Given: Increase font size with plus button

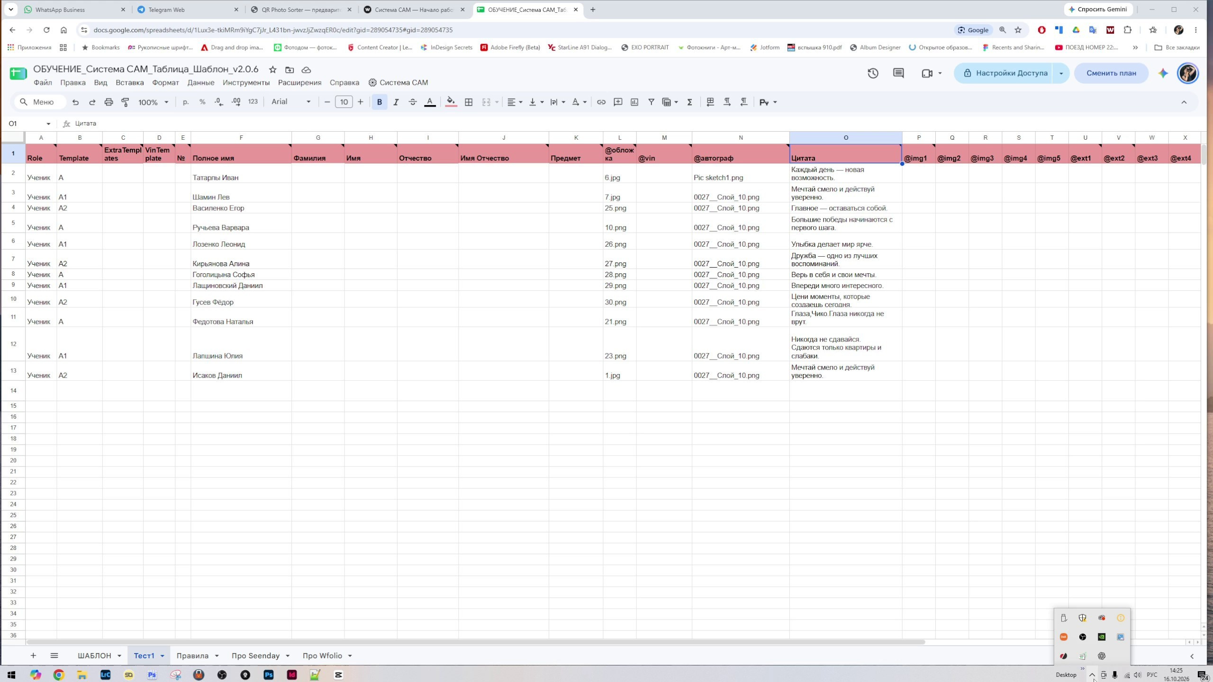Looking at the screenshot, I should click(x=361, y=102).
